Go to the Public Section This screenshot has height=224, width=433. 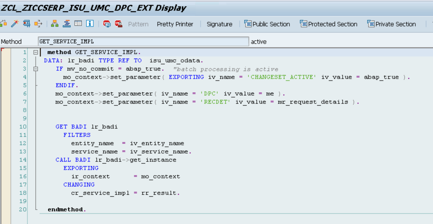(267, 24)
